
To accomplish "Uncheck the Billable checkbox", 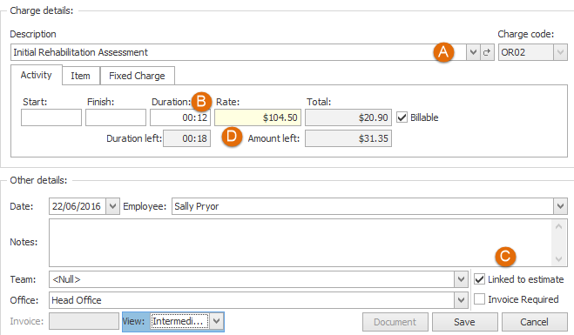I will click(402, 117).
